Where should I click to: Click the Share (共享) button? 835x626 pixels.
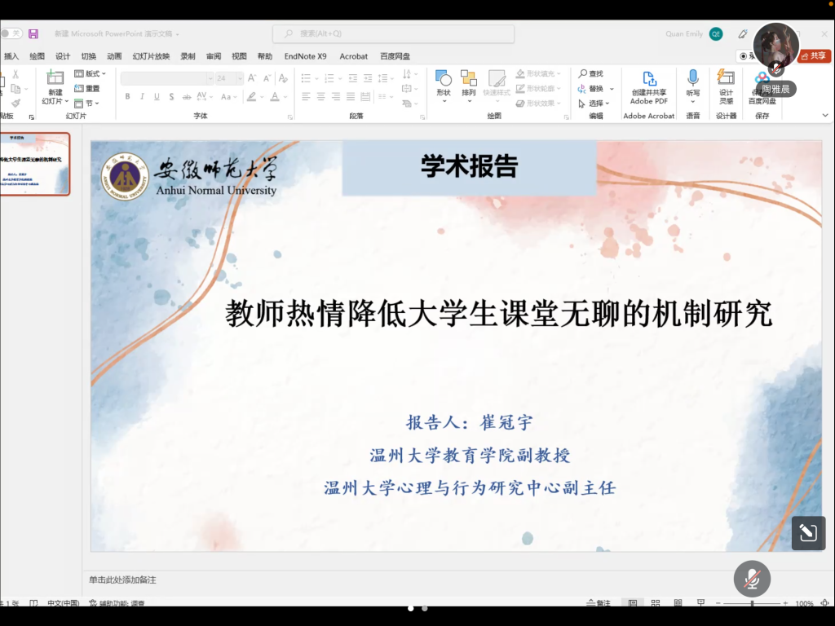[x=815, y=56]
